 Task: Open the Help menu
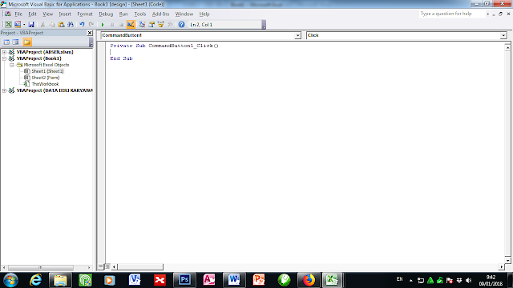point(204,14)
